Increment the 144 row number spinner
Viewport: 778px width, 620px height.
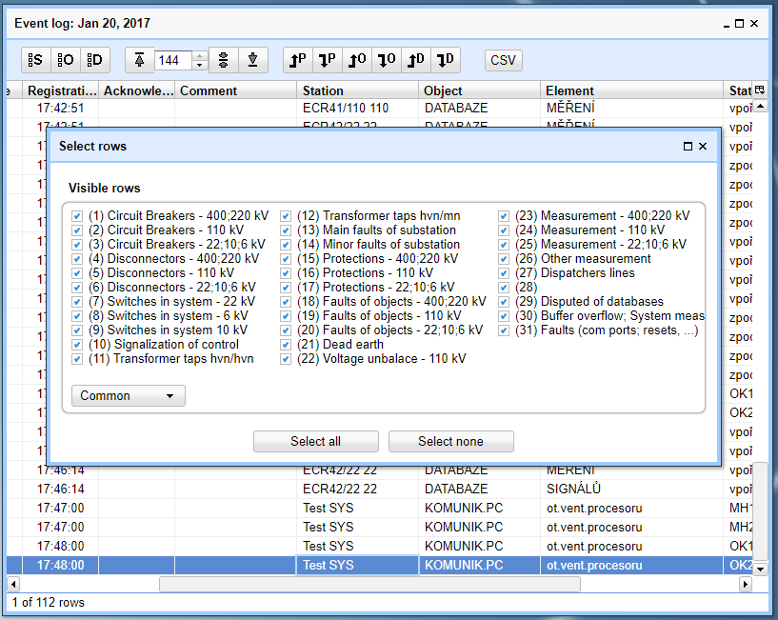pos(199,55)
